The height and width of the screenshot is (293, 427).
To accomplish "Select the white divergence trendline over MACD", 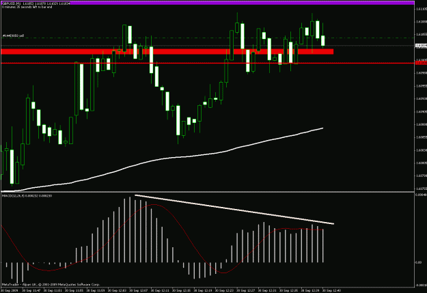I will pos(234,210).
